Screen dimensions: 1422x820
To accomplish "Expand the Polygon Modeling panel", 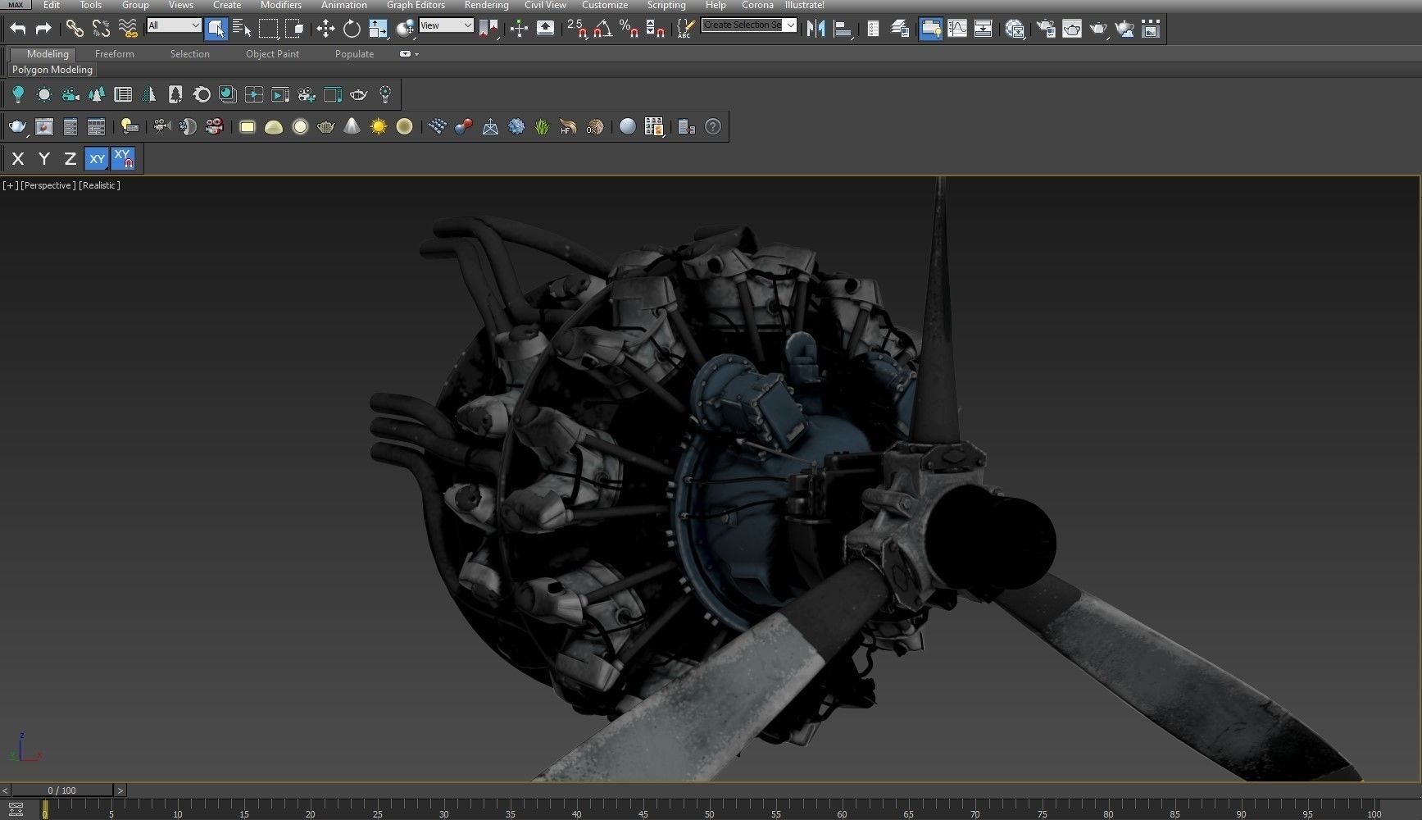I will tap(52, 70).
